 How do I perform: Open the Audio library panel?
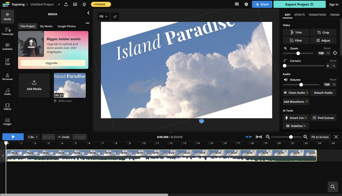tap(7, 92)
